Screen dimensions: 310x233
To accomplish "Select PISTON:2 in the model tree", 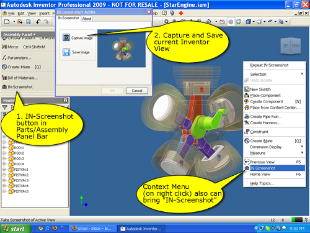I will tap(21, 175).
